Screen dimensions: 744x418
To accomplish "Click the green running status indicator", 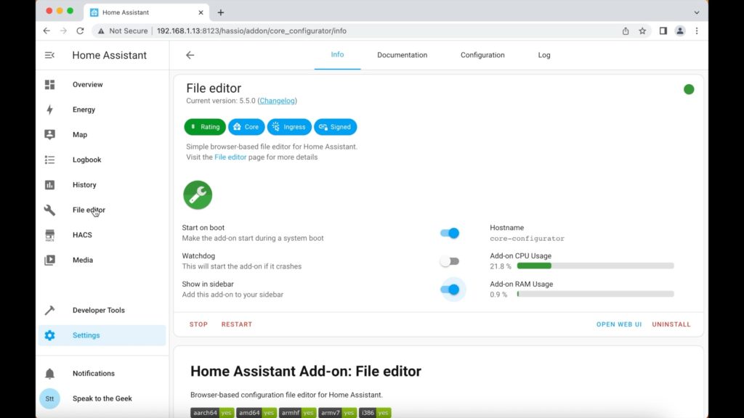I will click(689, 89).
